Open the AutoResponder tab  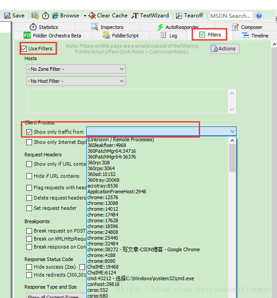[178, 27]
